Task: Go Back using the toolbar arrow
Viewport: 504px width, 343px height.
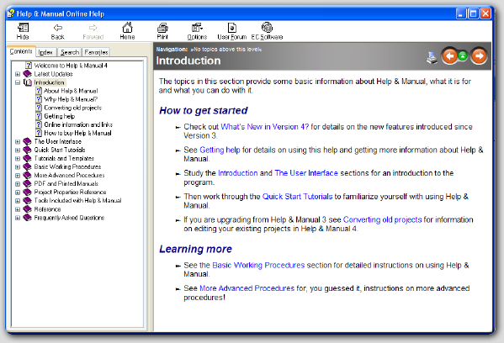Action: point(58,31)
